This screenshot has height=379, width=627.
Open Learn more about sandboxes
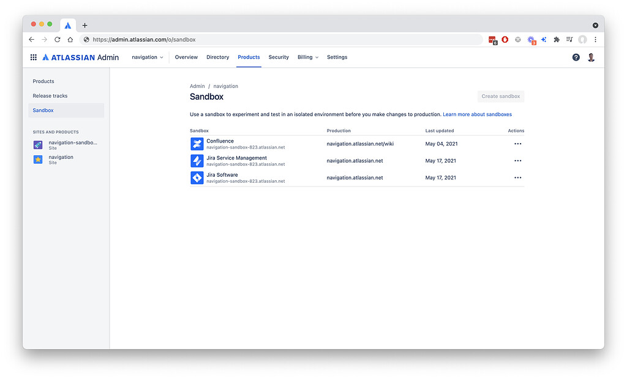pyautogui.click(x=477, y=114)
